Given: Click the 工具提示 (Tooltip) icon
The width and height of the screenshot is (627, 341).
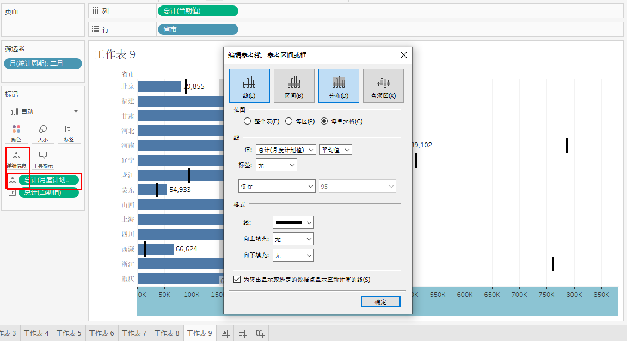Looking at the screenshot, I should point(42,157).
